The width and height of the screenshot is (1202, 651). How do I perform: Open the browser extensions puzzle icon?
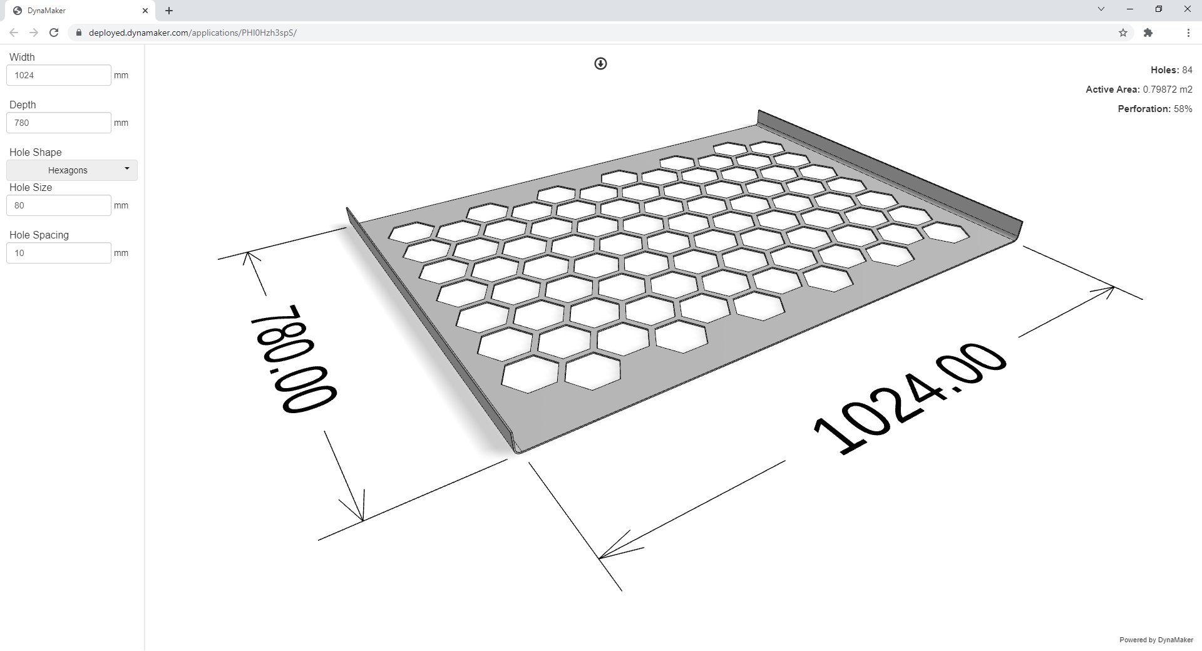point(1149,33)
